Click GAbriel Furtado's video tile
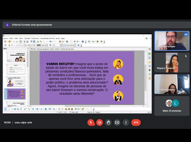Screen dimensions: 191x142 click(172, 41)
